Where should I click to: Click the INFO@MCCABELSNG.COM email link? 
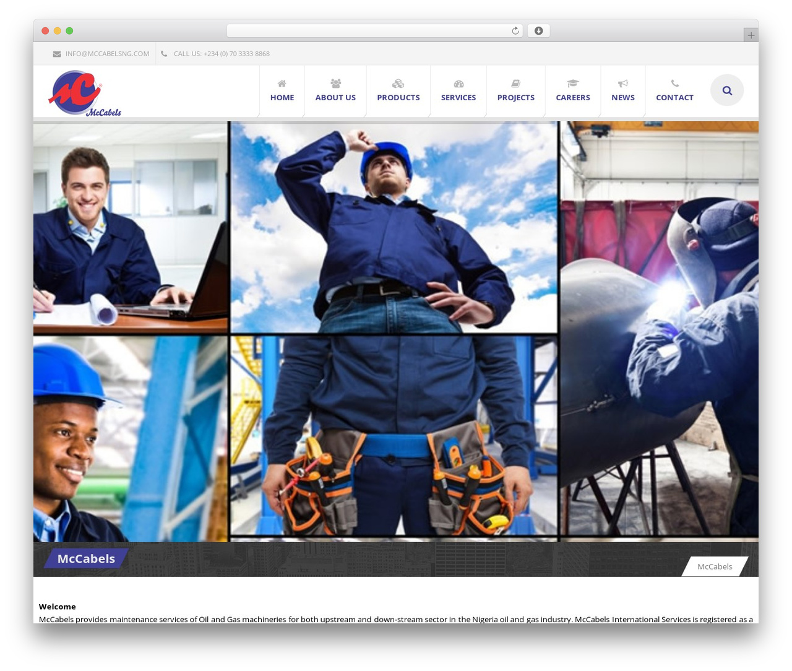tap(108, 54)
